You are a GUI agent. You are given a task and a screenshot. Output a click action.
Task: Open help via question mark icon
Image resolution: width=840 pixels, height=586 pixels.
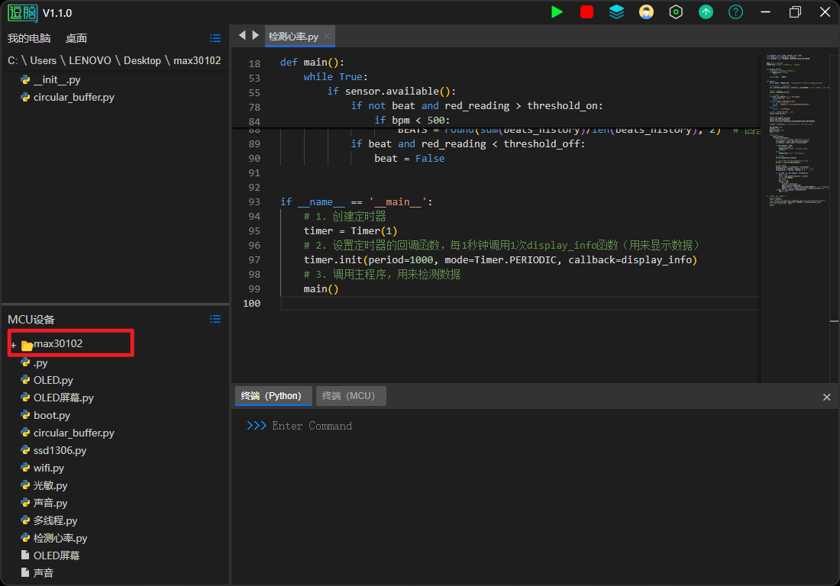(x=735, y=11)
